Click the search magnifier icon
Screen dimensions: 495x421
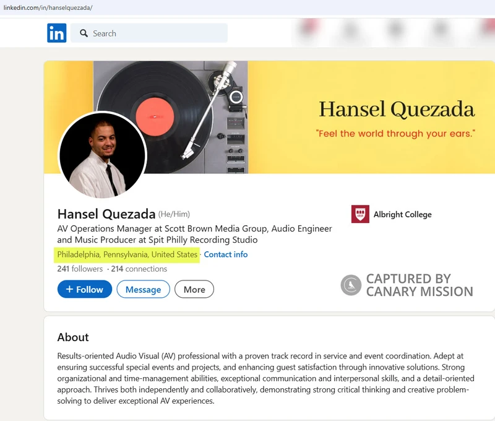pyautogui.click(x=84, y=33)
